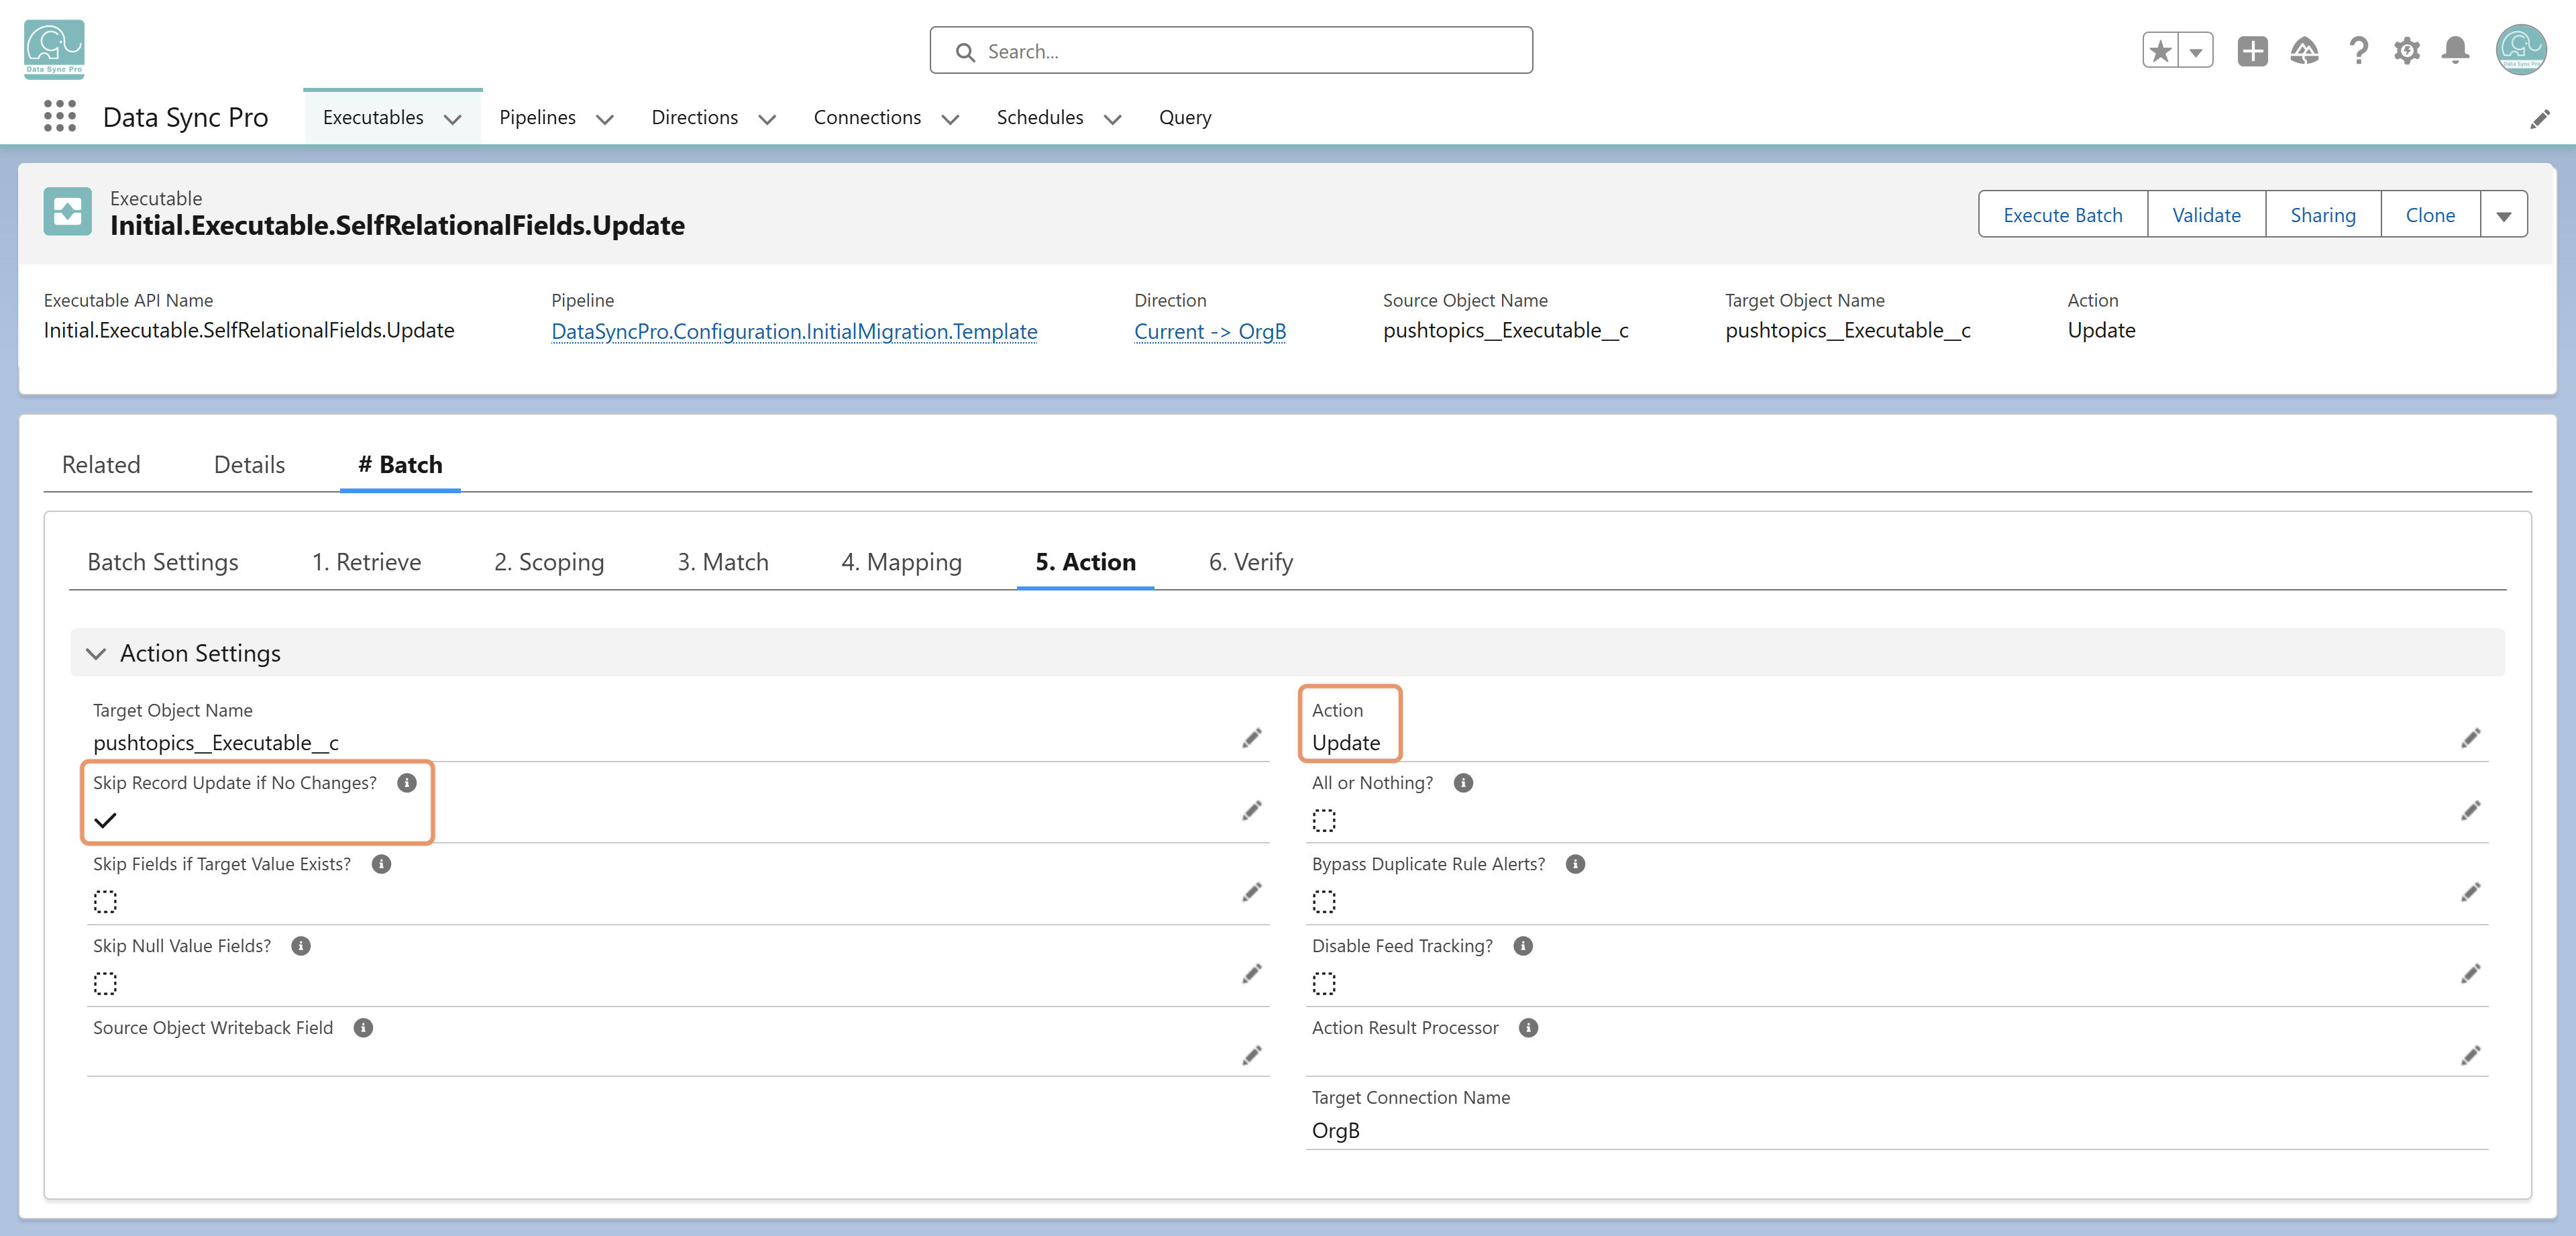
Task: Click the Execute Batch button
Action: click(x=2062, y=215)
